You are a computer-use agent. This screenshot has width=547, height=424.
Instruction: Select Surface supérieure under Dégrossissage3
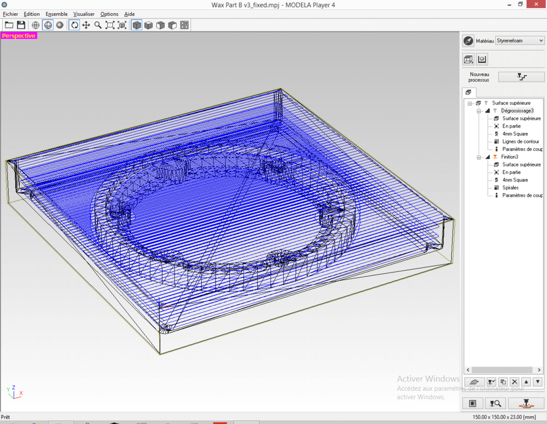point(521,118)
